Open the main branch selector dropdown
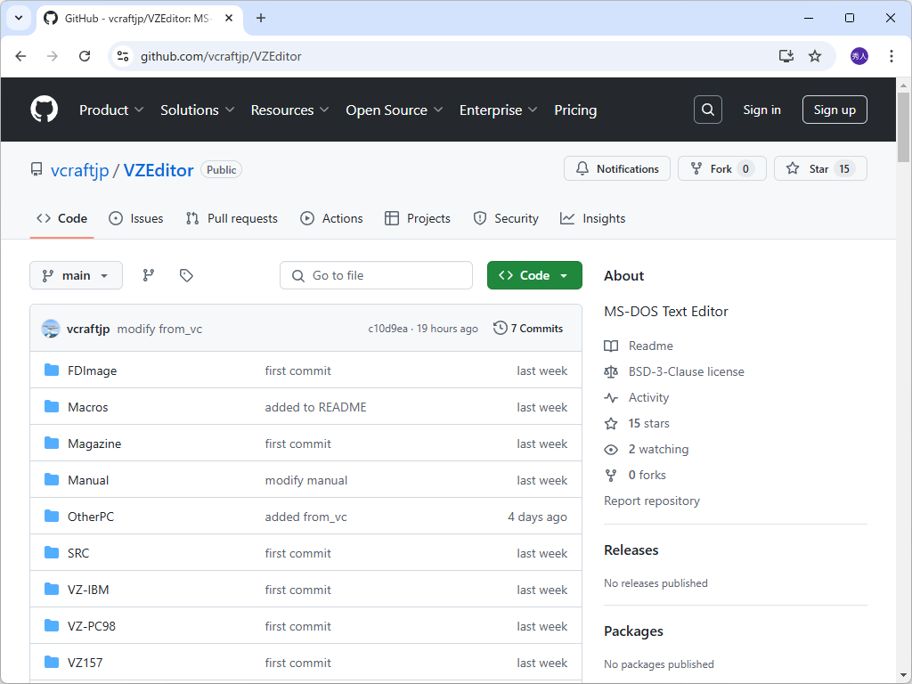 [x=76, y=275]
